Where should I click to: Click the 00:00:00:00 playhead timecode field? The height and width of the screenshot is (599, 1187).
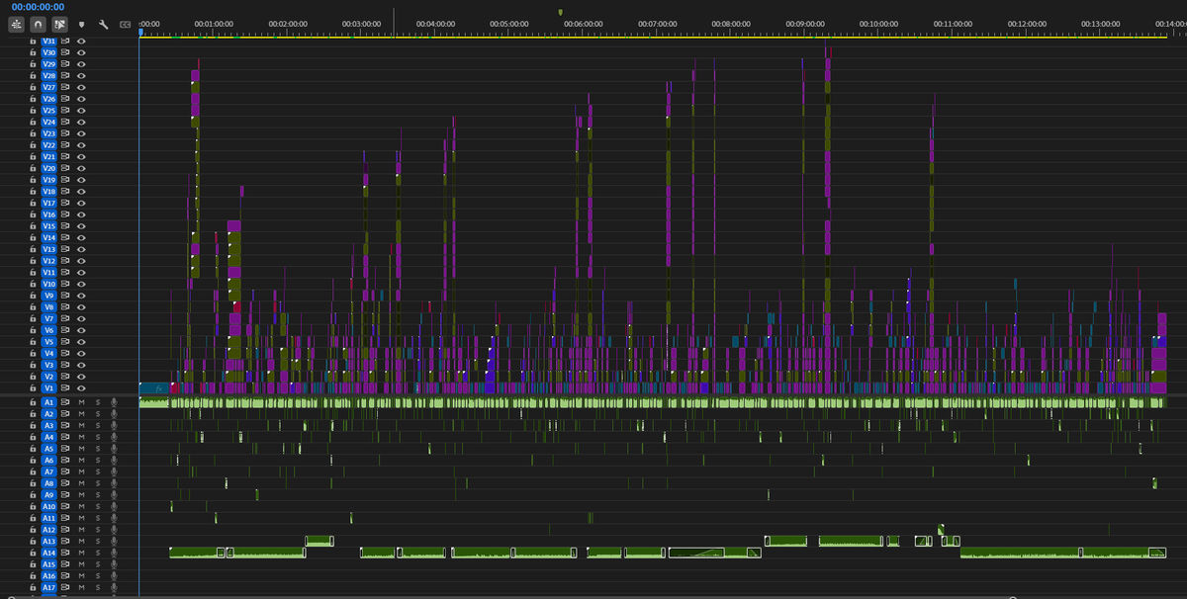click(x=38, y=7)
